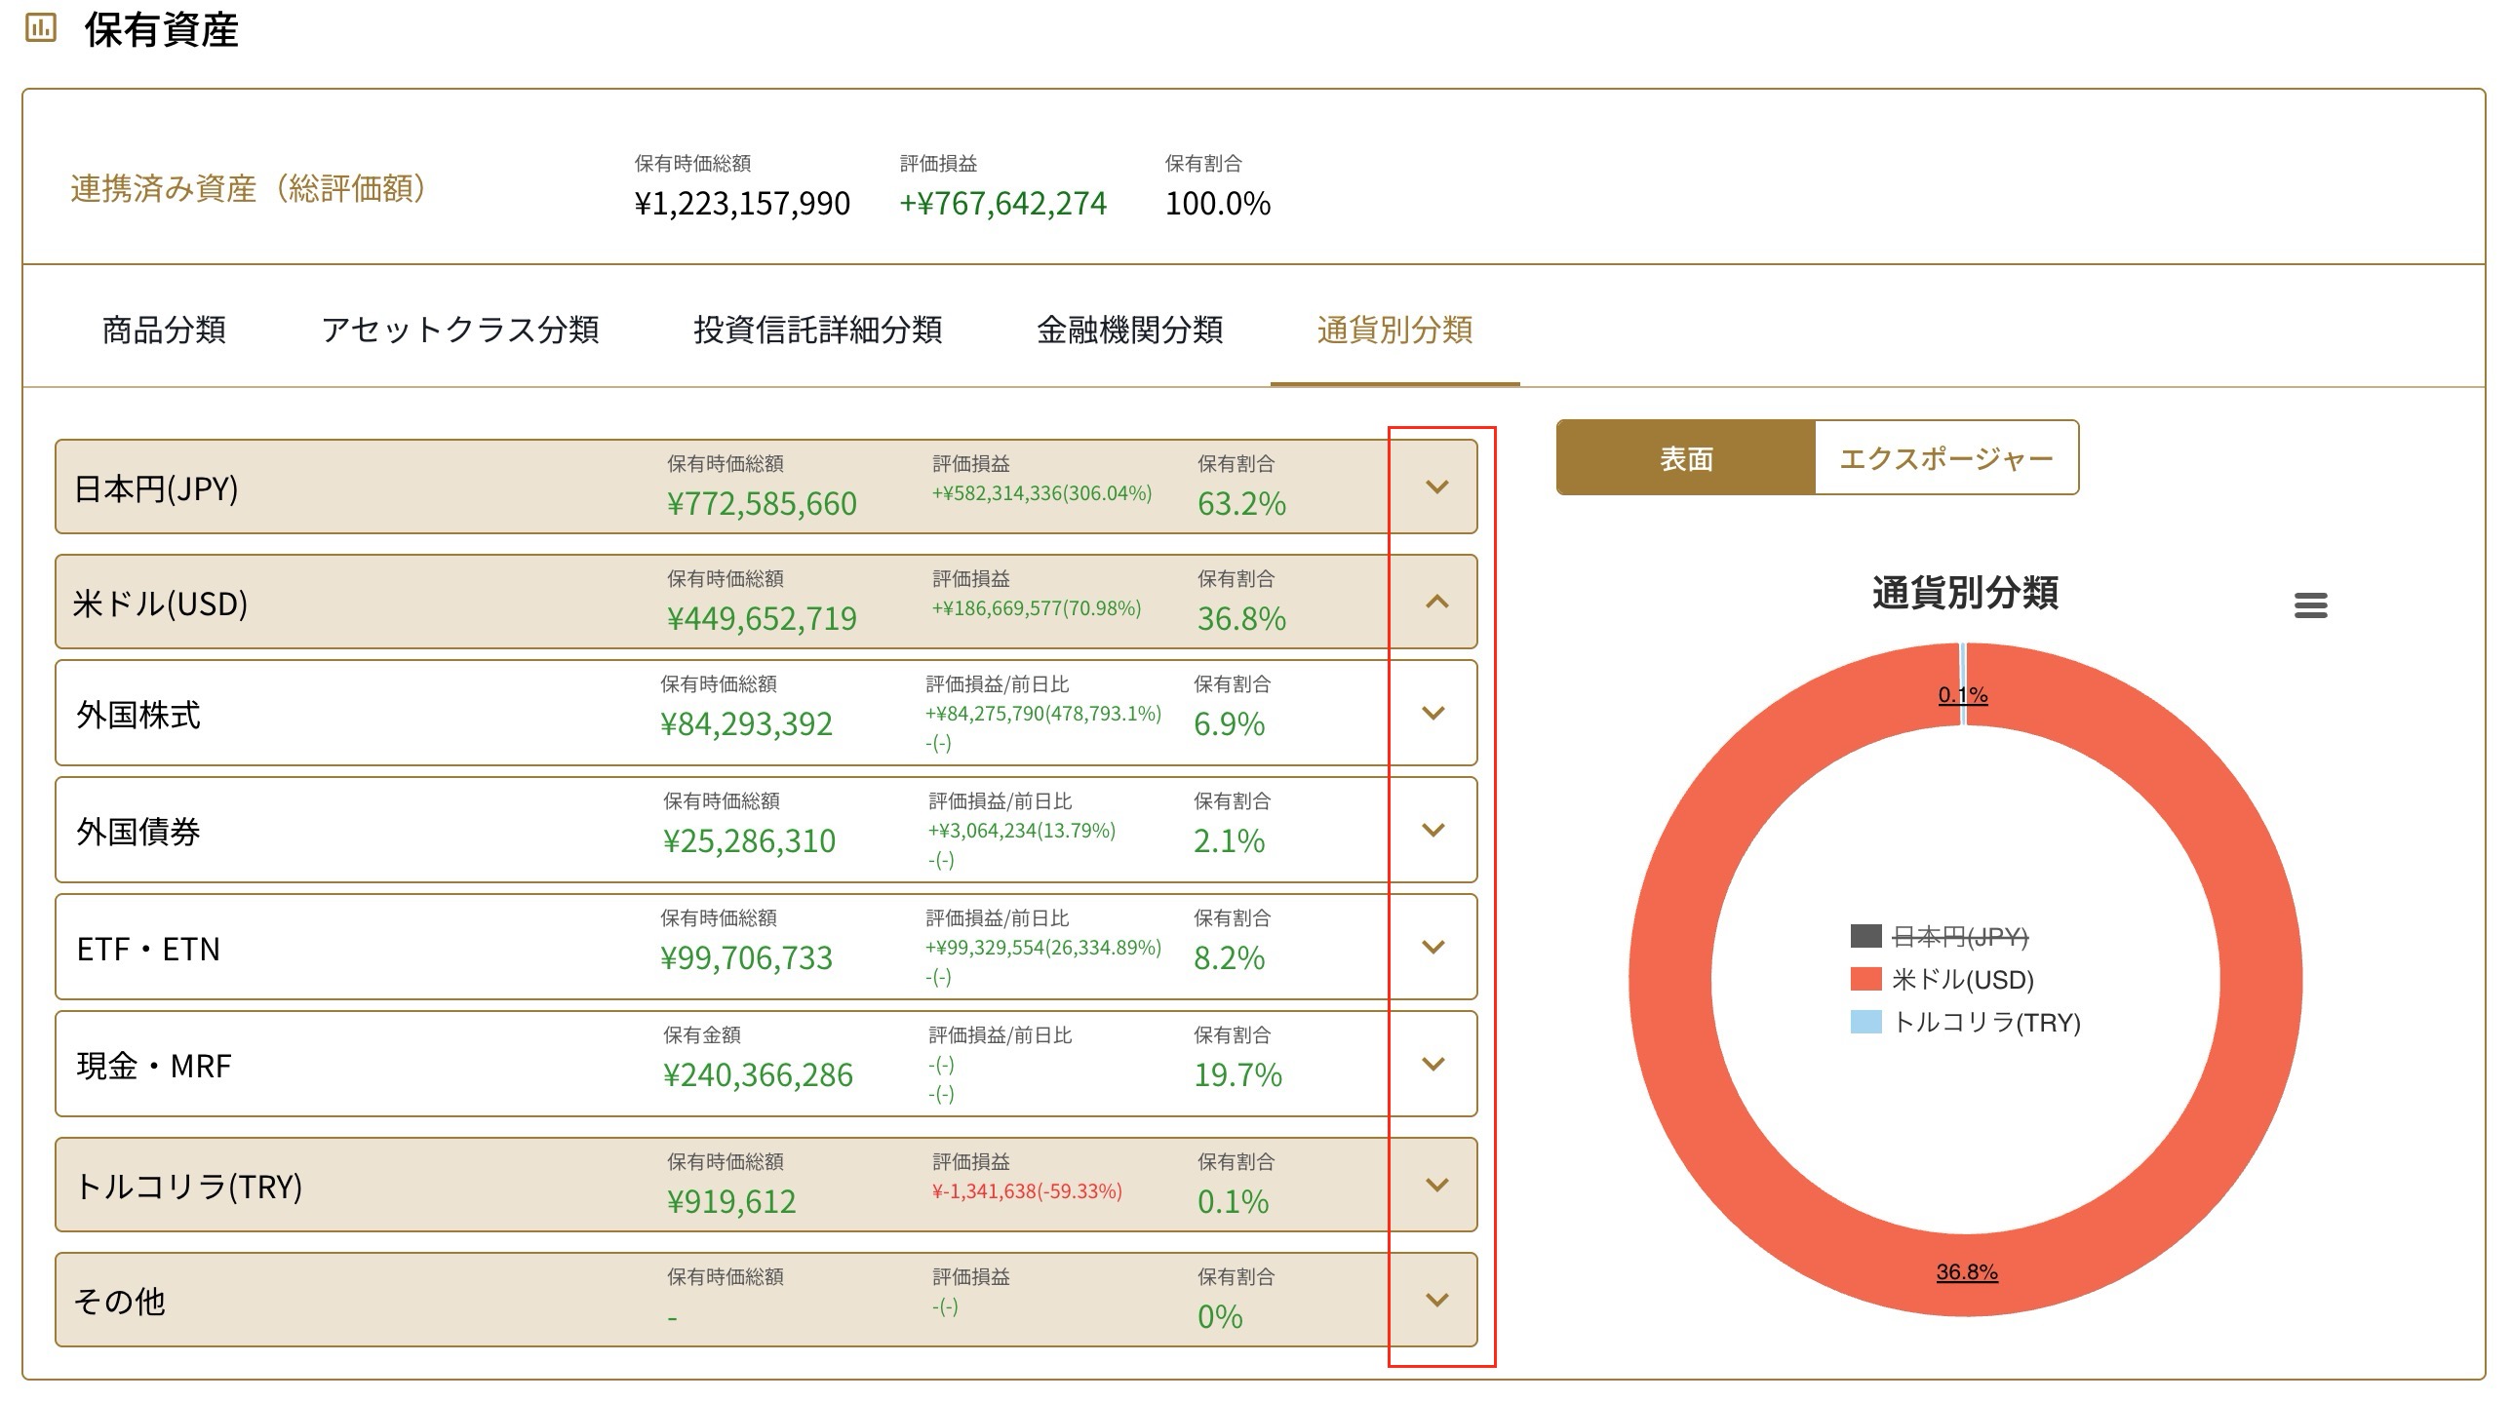Click the ETF・ETN amount ¥99,706,733
This screenshot has width=2512, height=1402.
click(x=746, y=958)
